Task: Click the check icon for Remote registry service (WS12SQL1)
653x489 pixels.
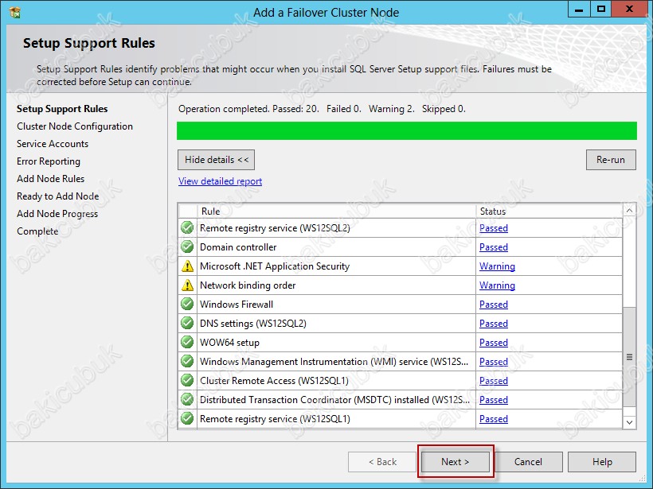Action: (187, 419)
